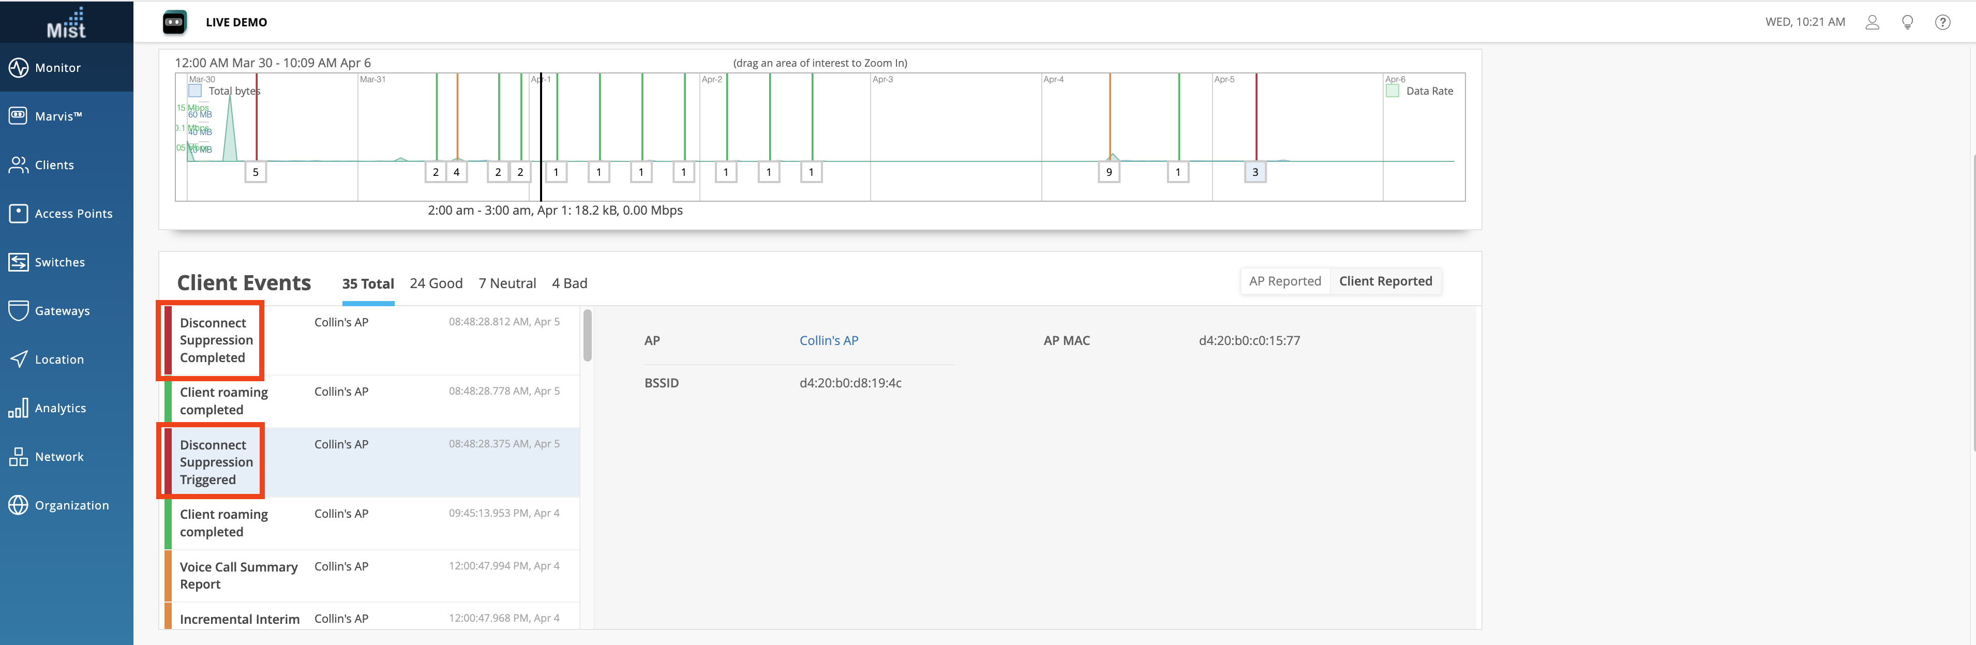Click the timeline marker labeled 9

(1109, 173)
